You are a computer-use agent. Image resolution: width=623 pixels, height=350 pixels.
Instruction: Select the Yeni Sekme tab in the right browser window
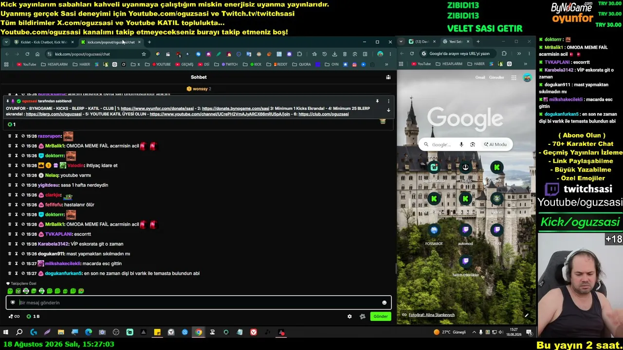point(456,42)
